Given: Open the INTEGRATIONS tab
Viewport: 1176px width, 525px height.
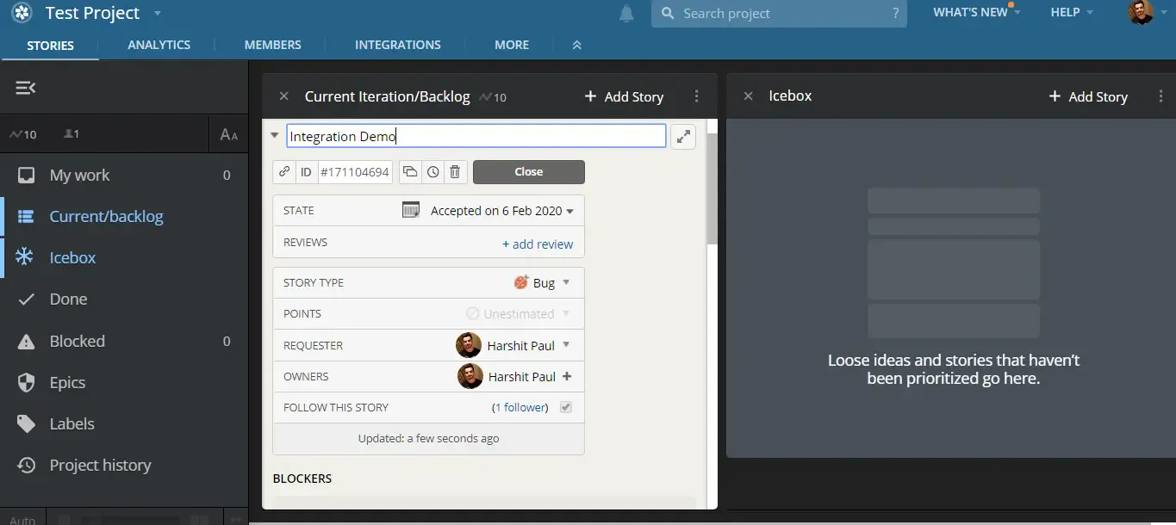Looking at the screenshot, I should pos(397,44).
